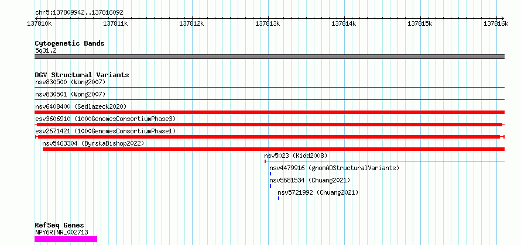Image resolution: width=521 pixels, height=245 pixels.
Task: Click the 137813k ruler tick label
Action: pyautogui.click(x=268, y=23)
